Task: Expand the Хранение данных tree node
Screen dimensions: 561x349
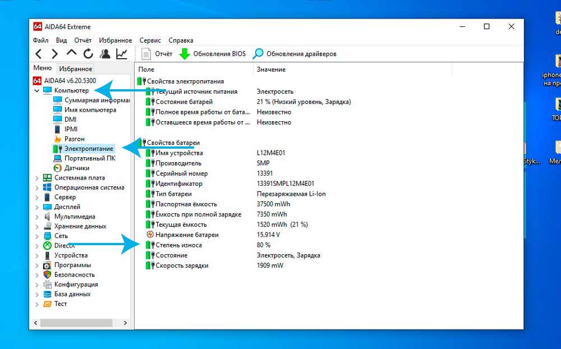Action: 37,226
